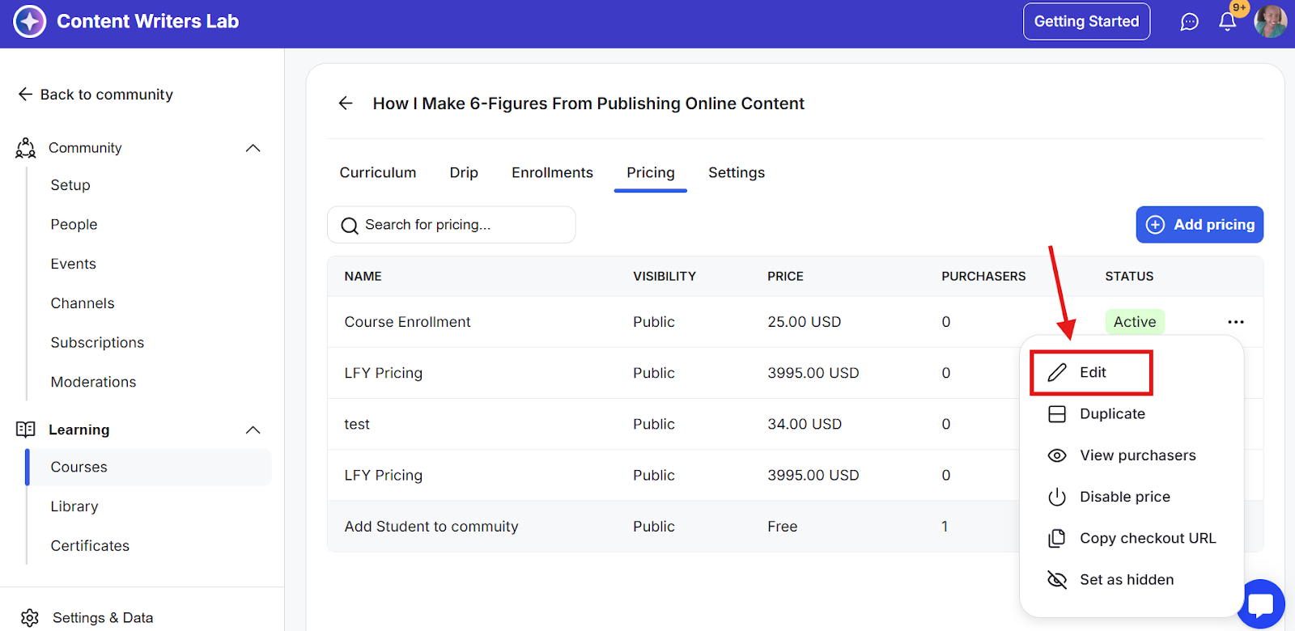
Task: Open the notifications bell icon
Action: coord(1227,22)
